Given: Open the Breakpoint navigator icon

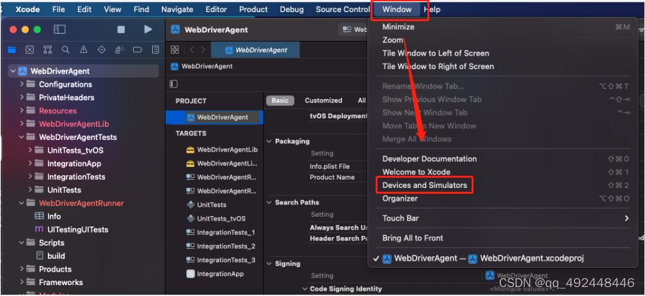Looking at the screenshot, I should tap(138, 50).
